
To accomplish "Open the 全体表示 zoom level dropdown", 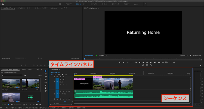I will pos(103,56).
